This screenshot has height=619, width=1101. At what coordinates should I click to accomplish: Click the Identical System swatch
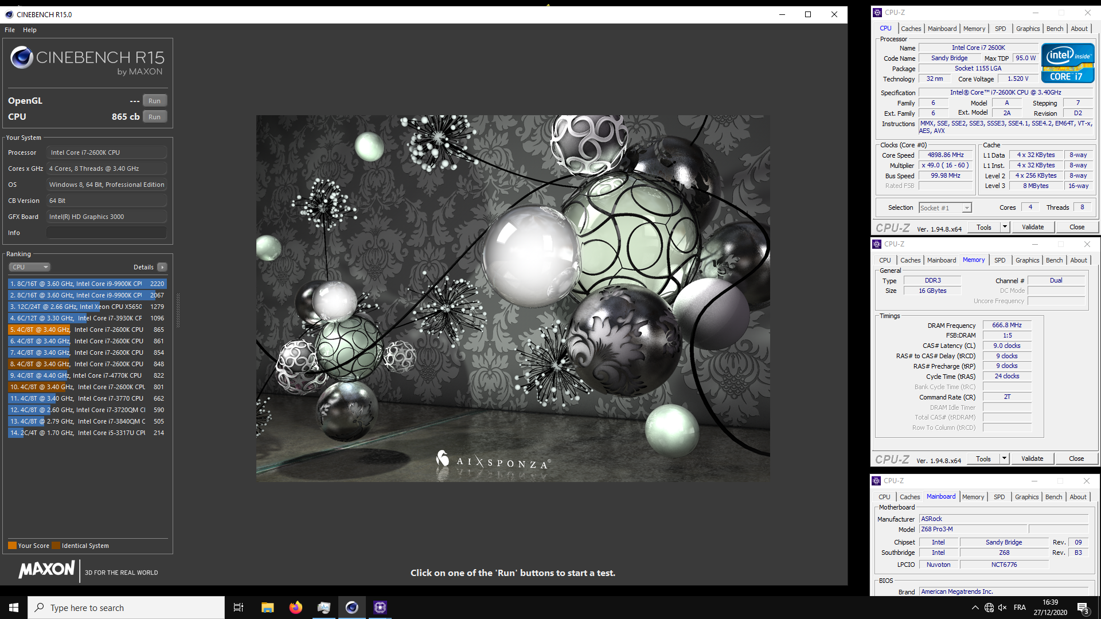(56, 546)
